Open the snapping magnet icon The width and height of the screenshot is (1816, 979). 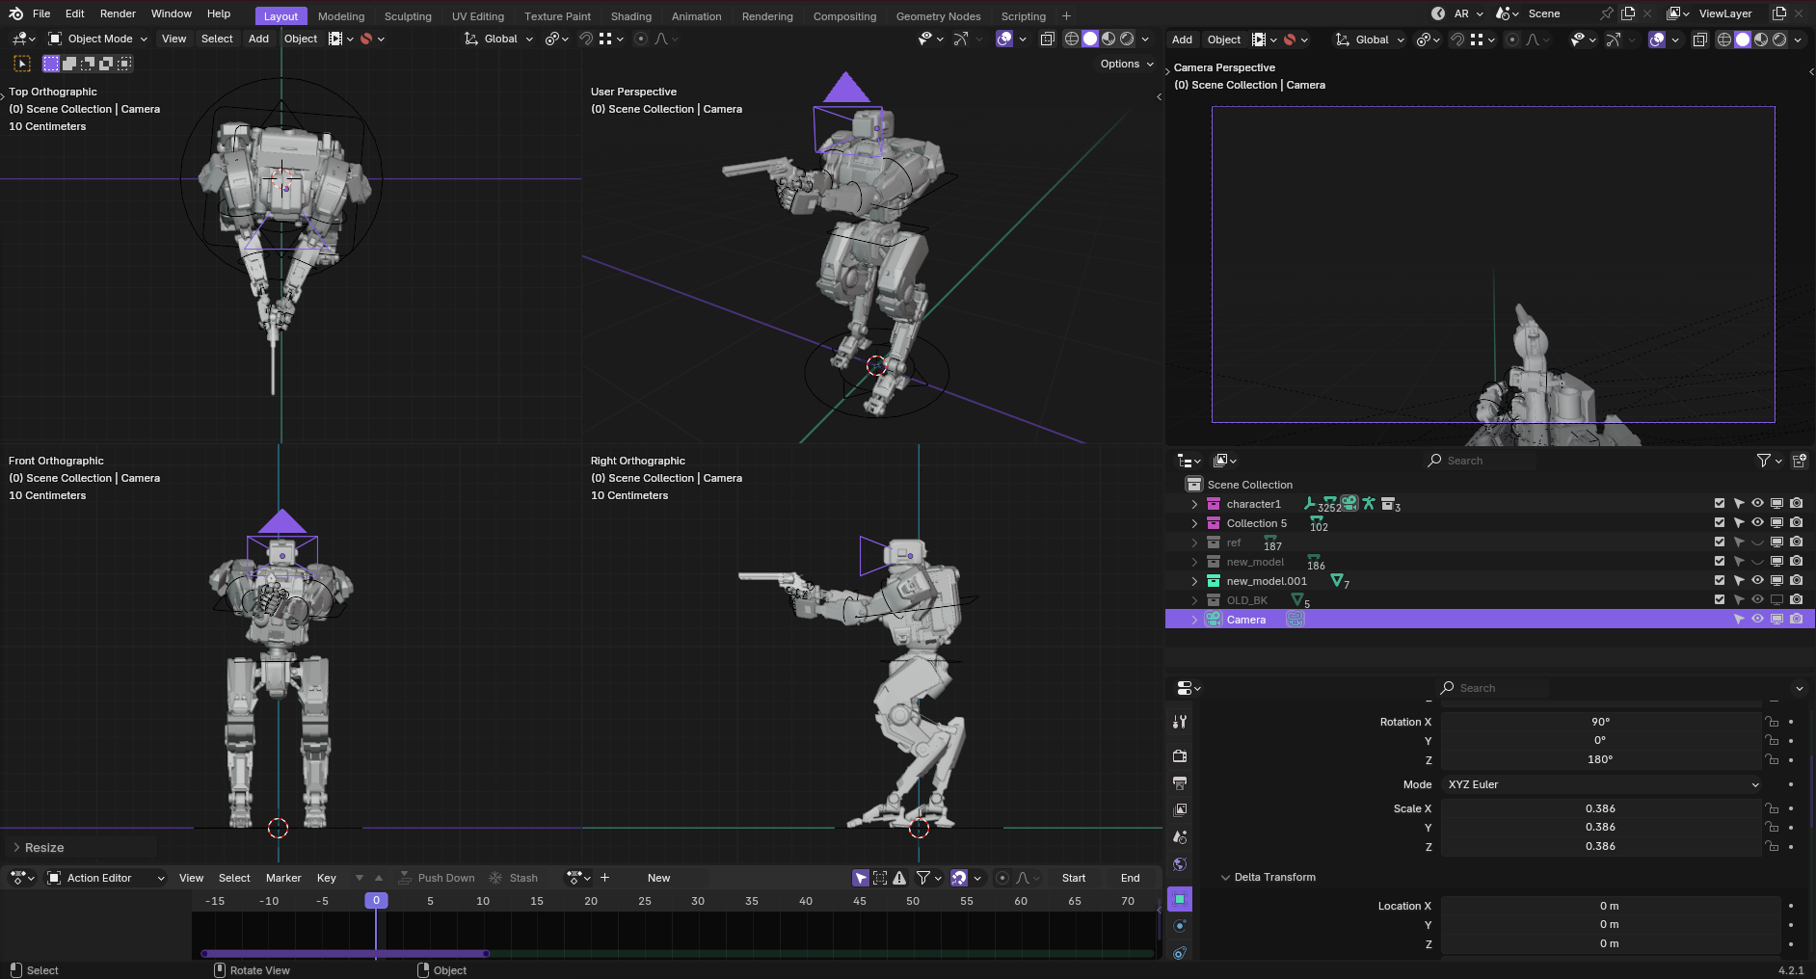pos(586,39)
